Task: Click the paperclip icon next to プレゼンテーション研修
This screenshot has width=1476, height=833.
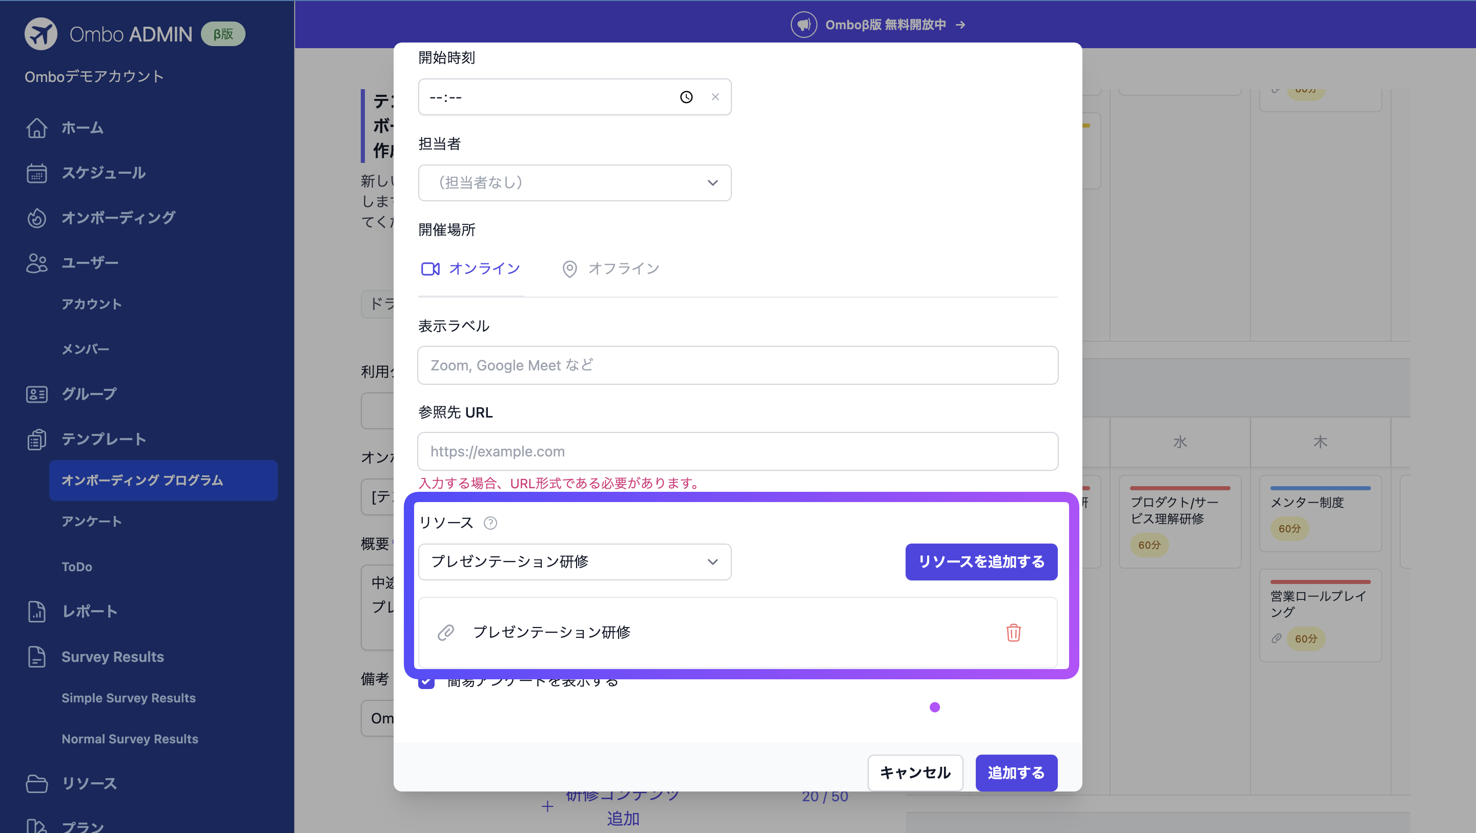Action: tap(446, 633)
